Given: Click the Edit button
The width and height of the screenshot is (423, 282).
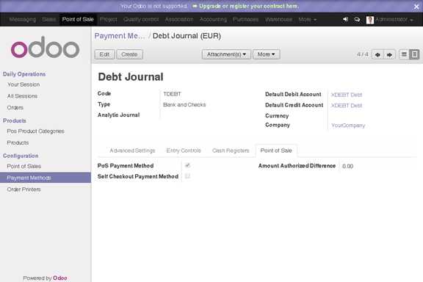Looking at the screenshot, I should point(104,54).
